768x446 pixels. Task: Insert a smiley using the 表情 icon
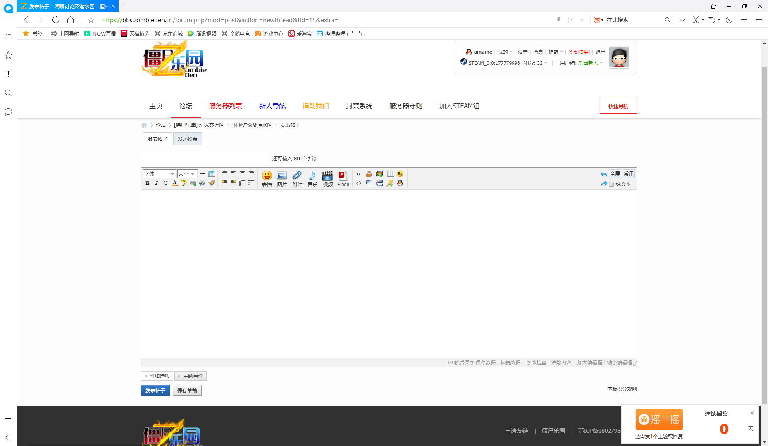pos(267,178)
